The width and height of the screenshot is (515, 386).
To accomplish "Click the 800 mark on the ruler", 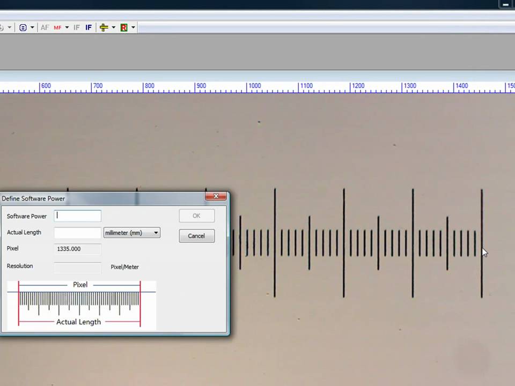I will coord(150,86).
